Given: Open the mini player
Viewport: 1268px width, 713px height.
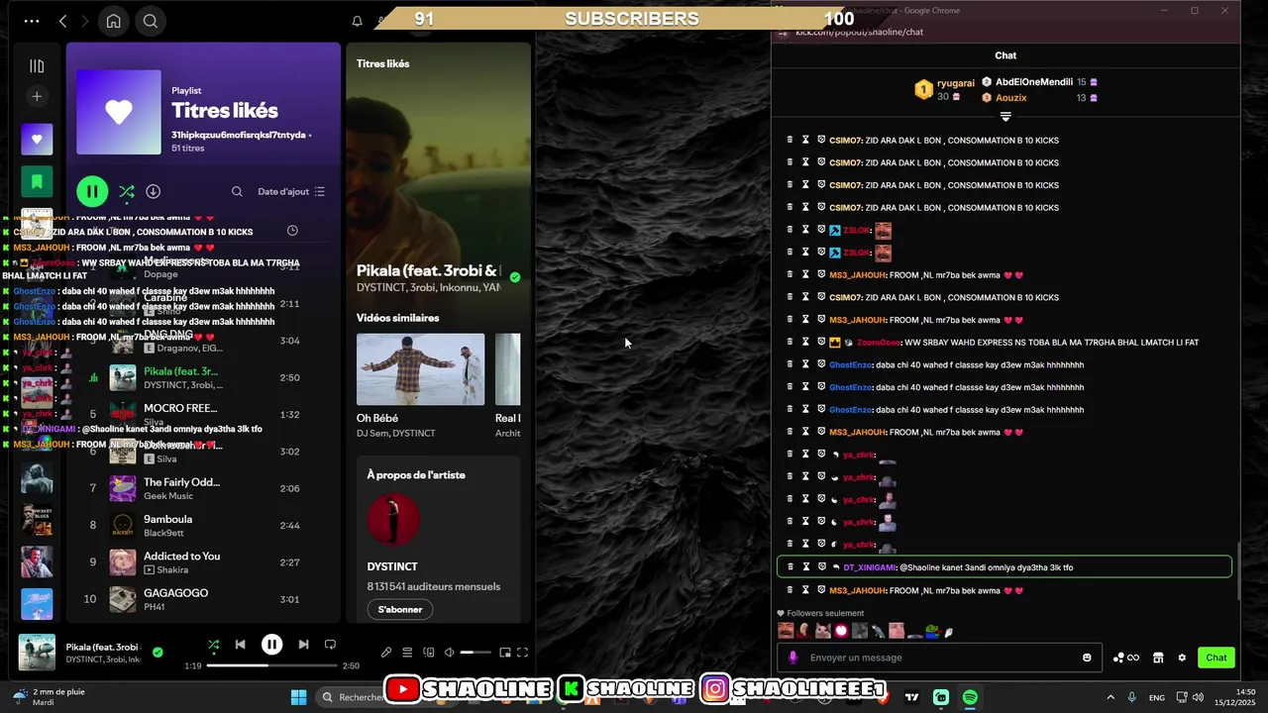Looking at the screenshot, I should (x=505, y=653).
